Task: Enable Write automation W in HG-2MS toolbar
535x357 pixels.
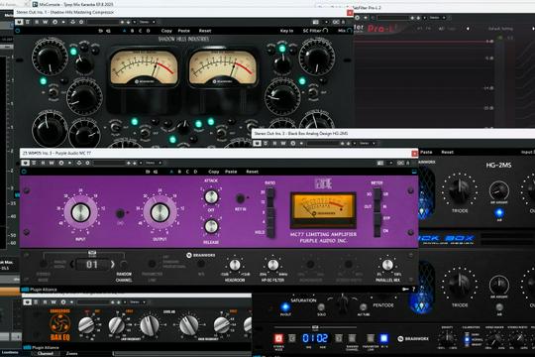Action: (x=283, y=143)
